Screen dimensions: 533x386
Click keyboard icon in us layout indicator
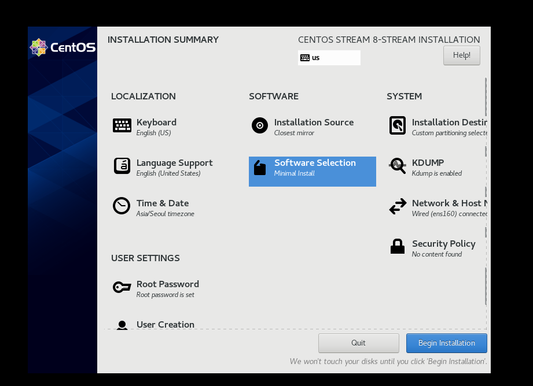click(x=305, y=58)
